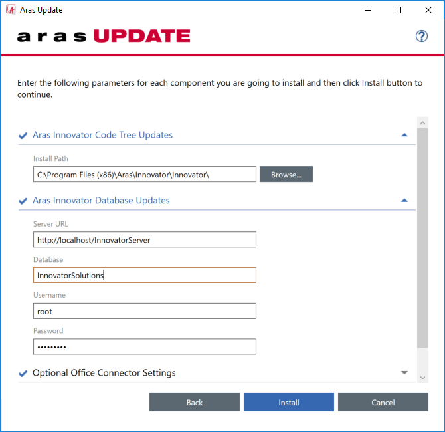Click the Database name input field
Screen dimensions: 445x432
click(144, 275)
